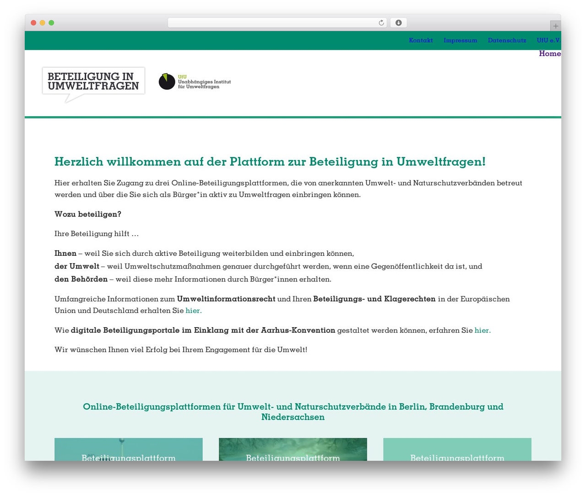Open the middle Beteiligungsplattform card
Image resolution: width=586 pixels, height=496 pixels.
(x=293, y=449)
